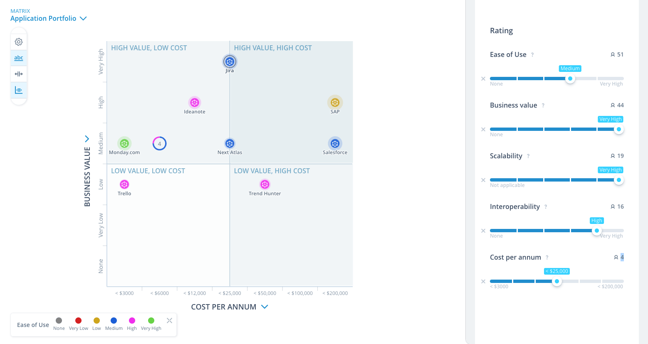
Task: Toggle the Very High legend dot
Action: click(151, 320)
